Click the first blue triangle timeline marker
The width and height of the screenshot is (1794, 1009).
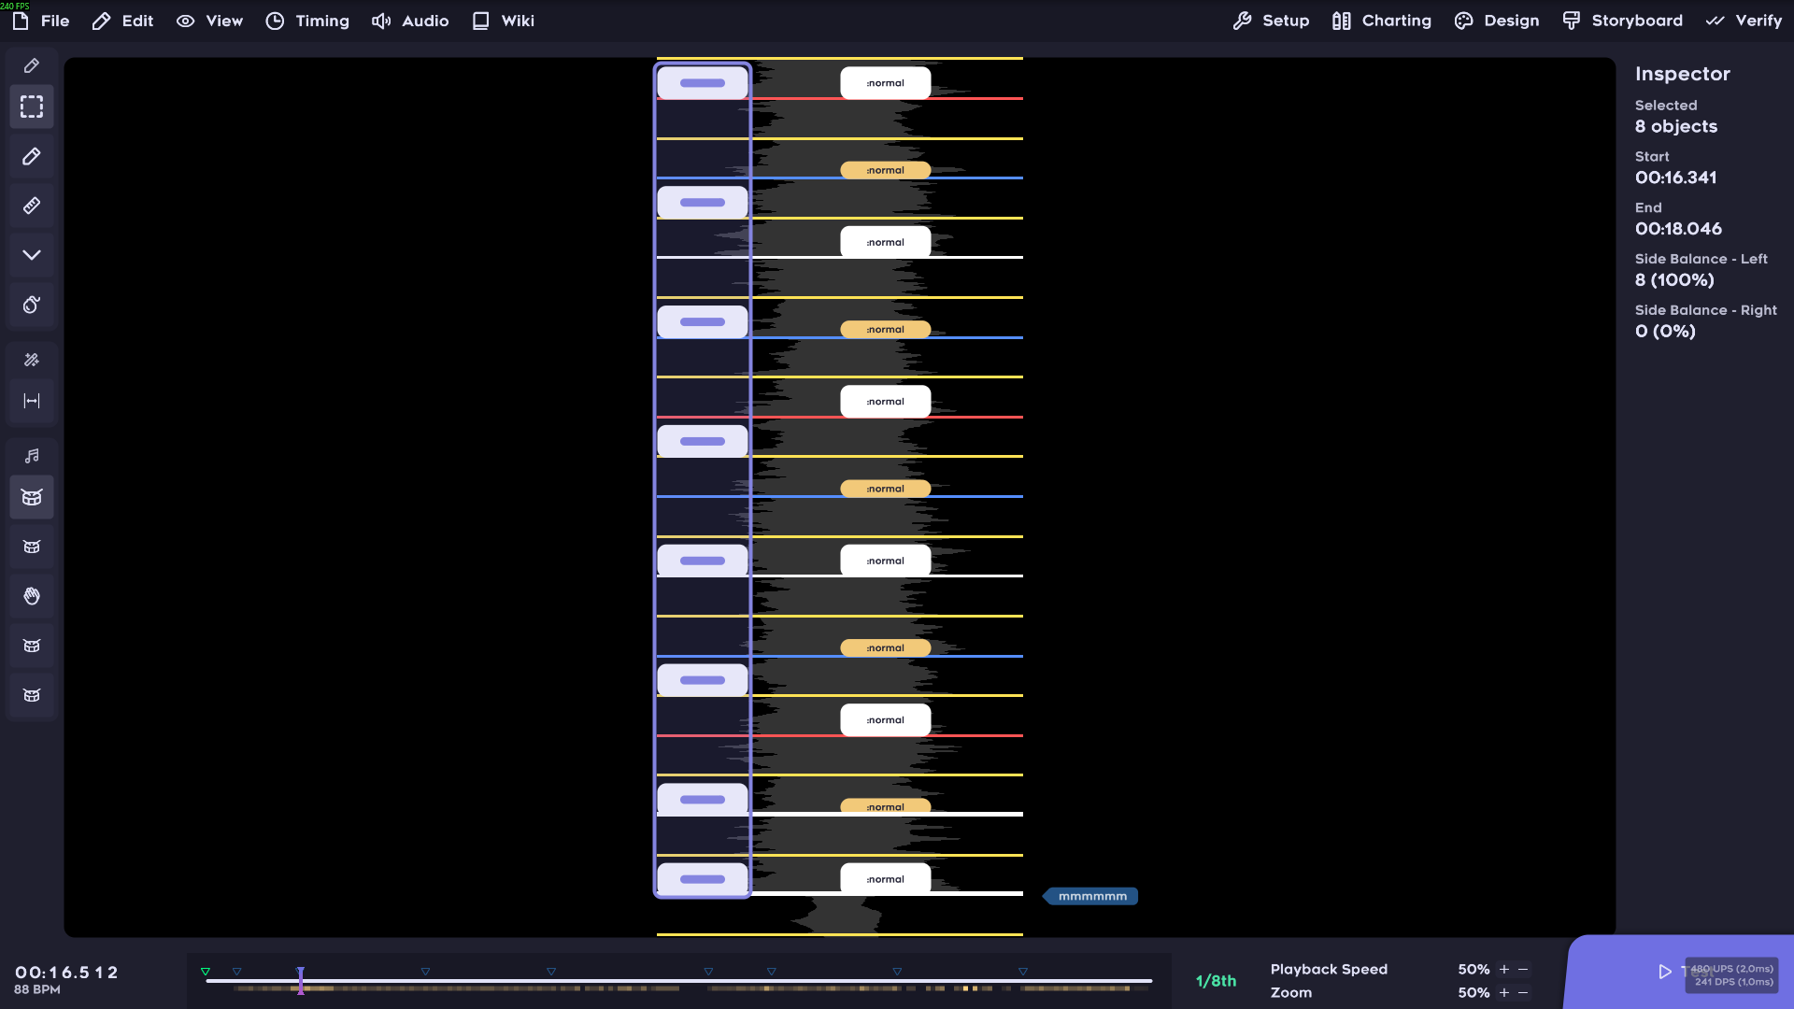[237, 972]
